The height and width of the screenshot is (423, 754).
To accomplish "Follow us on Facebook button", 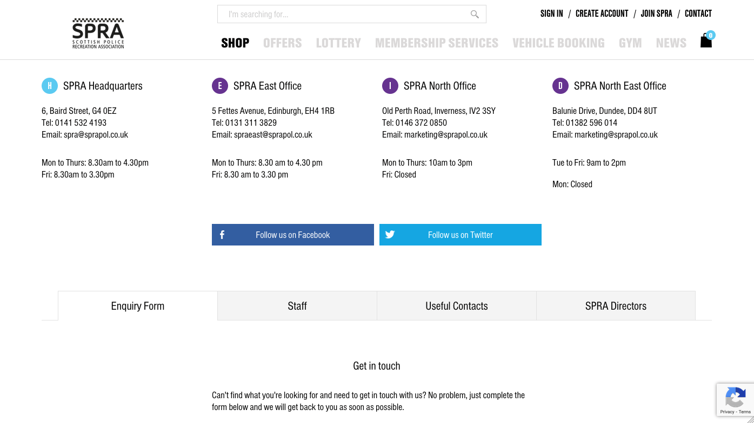I will pyautogui.click(x=293, y=235).
